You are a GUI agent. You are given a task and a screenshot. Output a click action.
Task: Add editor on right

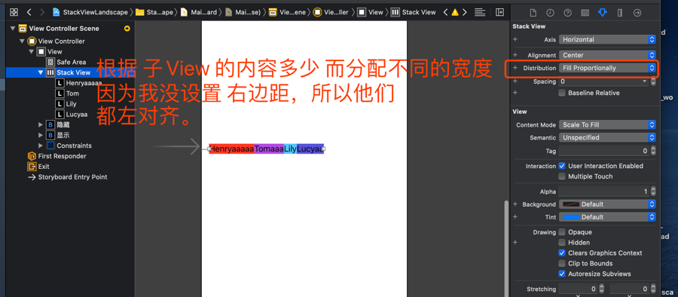point(499,12)
